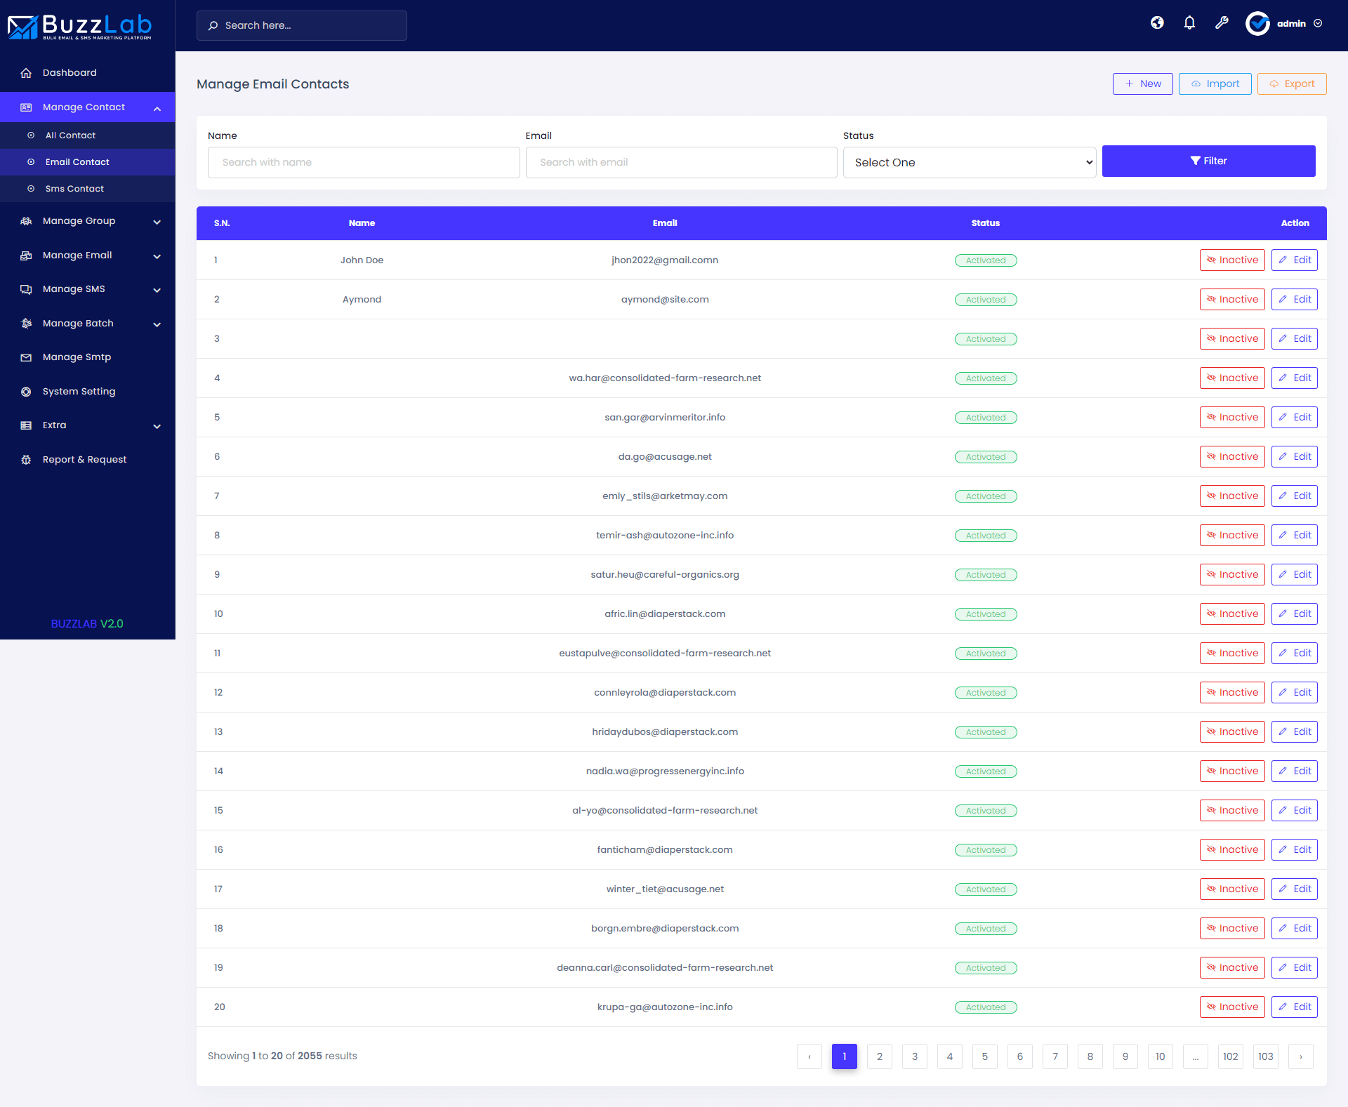
Task: Go to pagination page 103
Action: (x=1265, y=1056)
